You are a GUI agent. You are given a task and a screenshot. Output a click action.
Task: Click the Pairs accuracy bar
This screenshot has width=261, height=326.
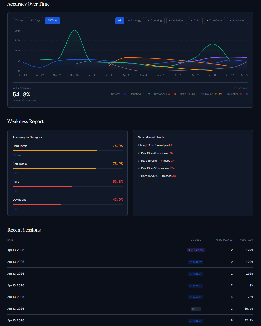68,187
